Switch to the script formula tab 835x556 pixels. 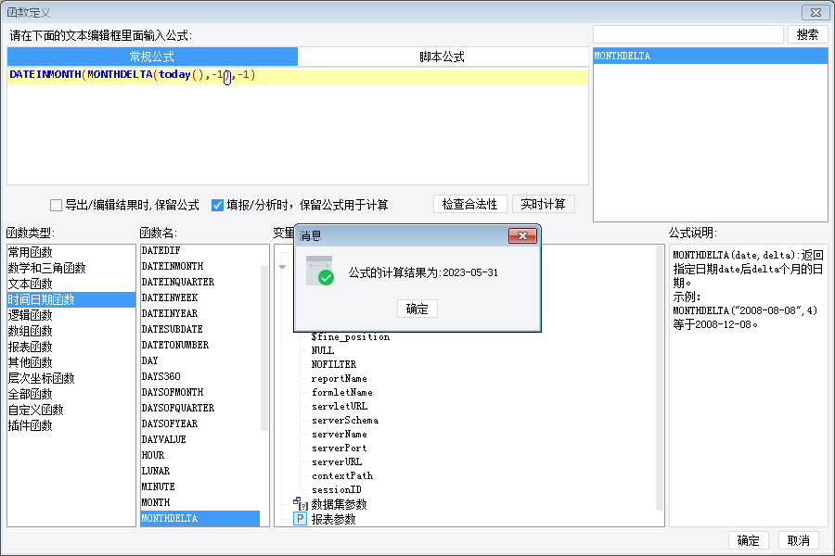point(442,57)
